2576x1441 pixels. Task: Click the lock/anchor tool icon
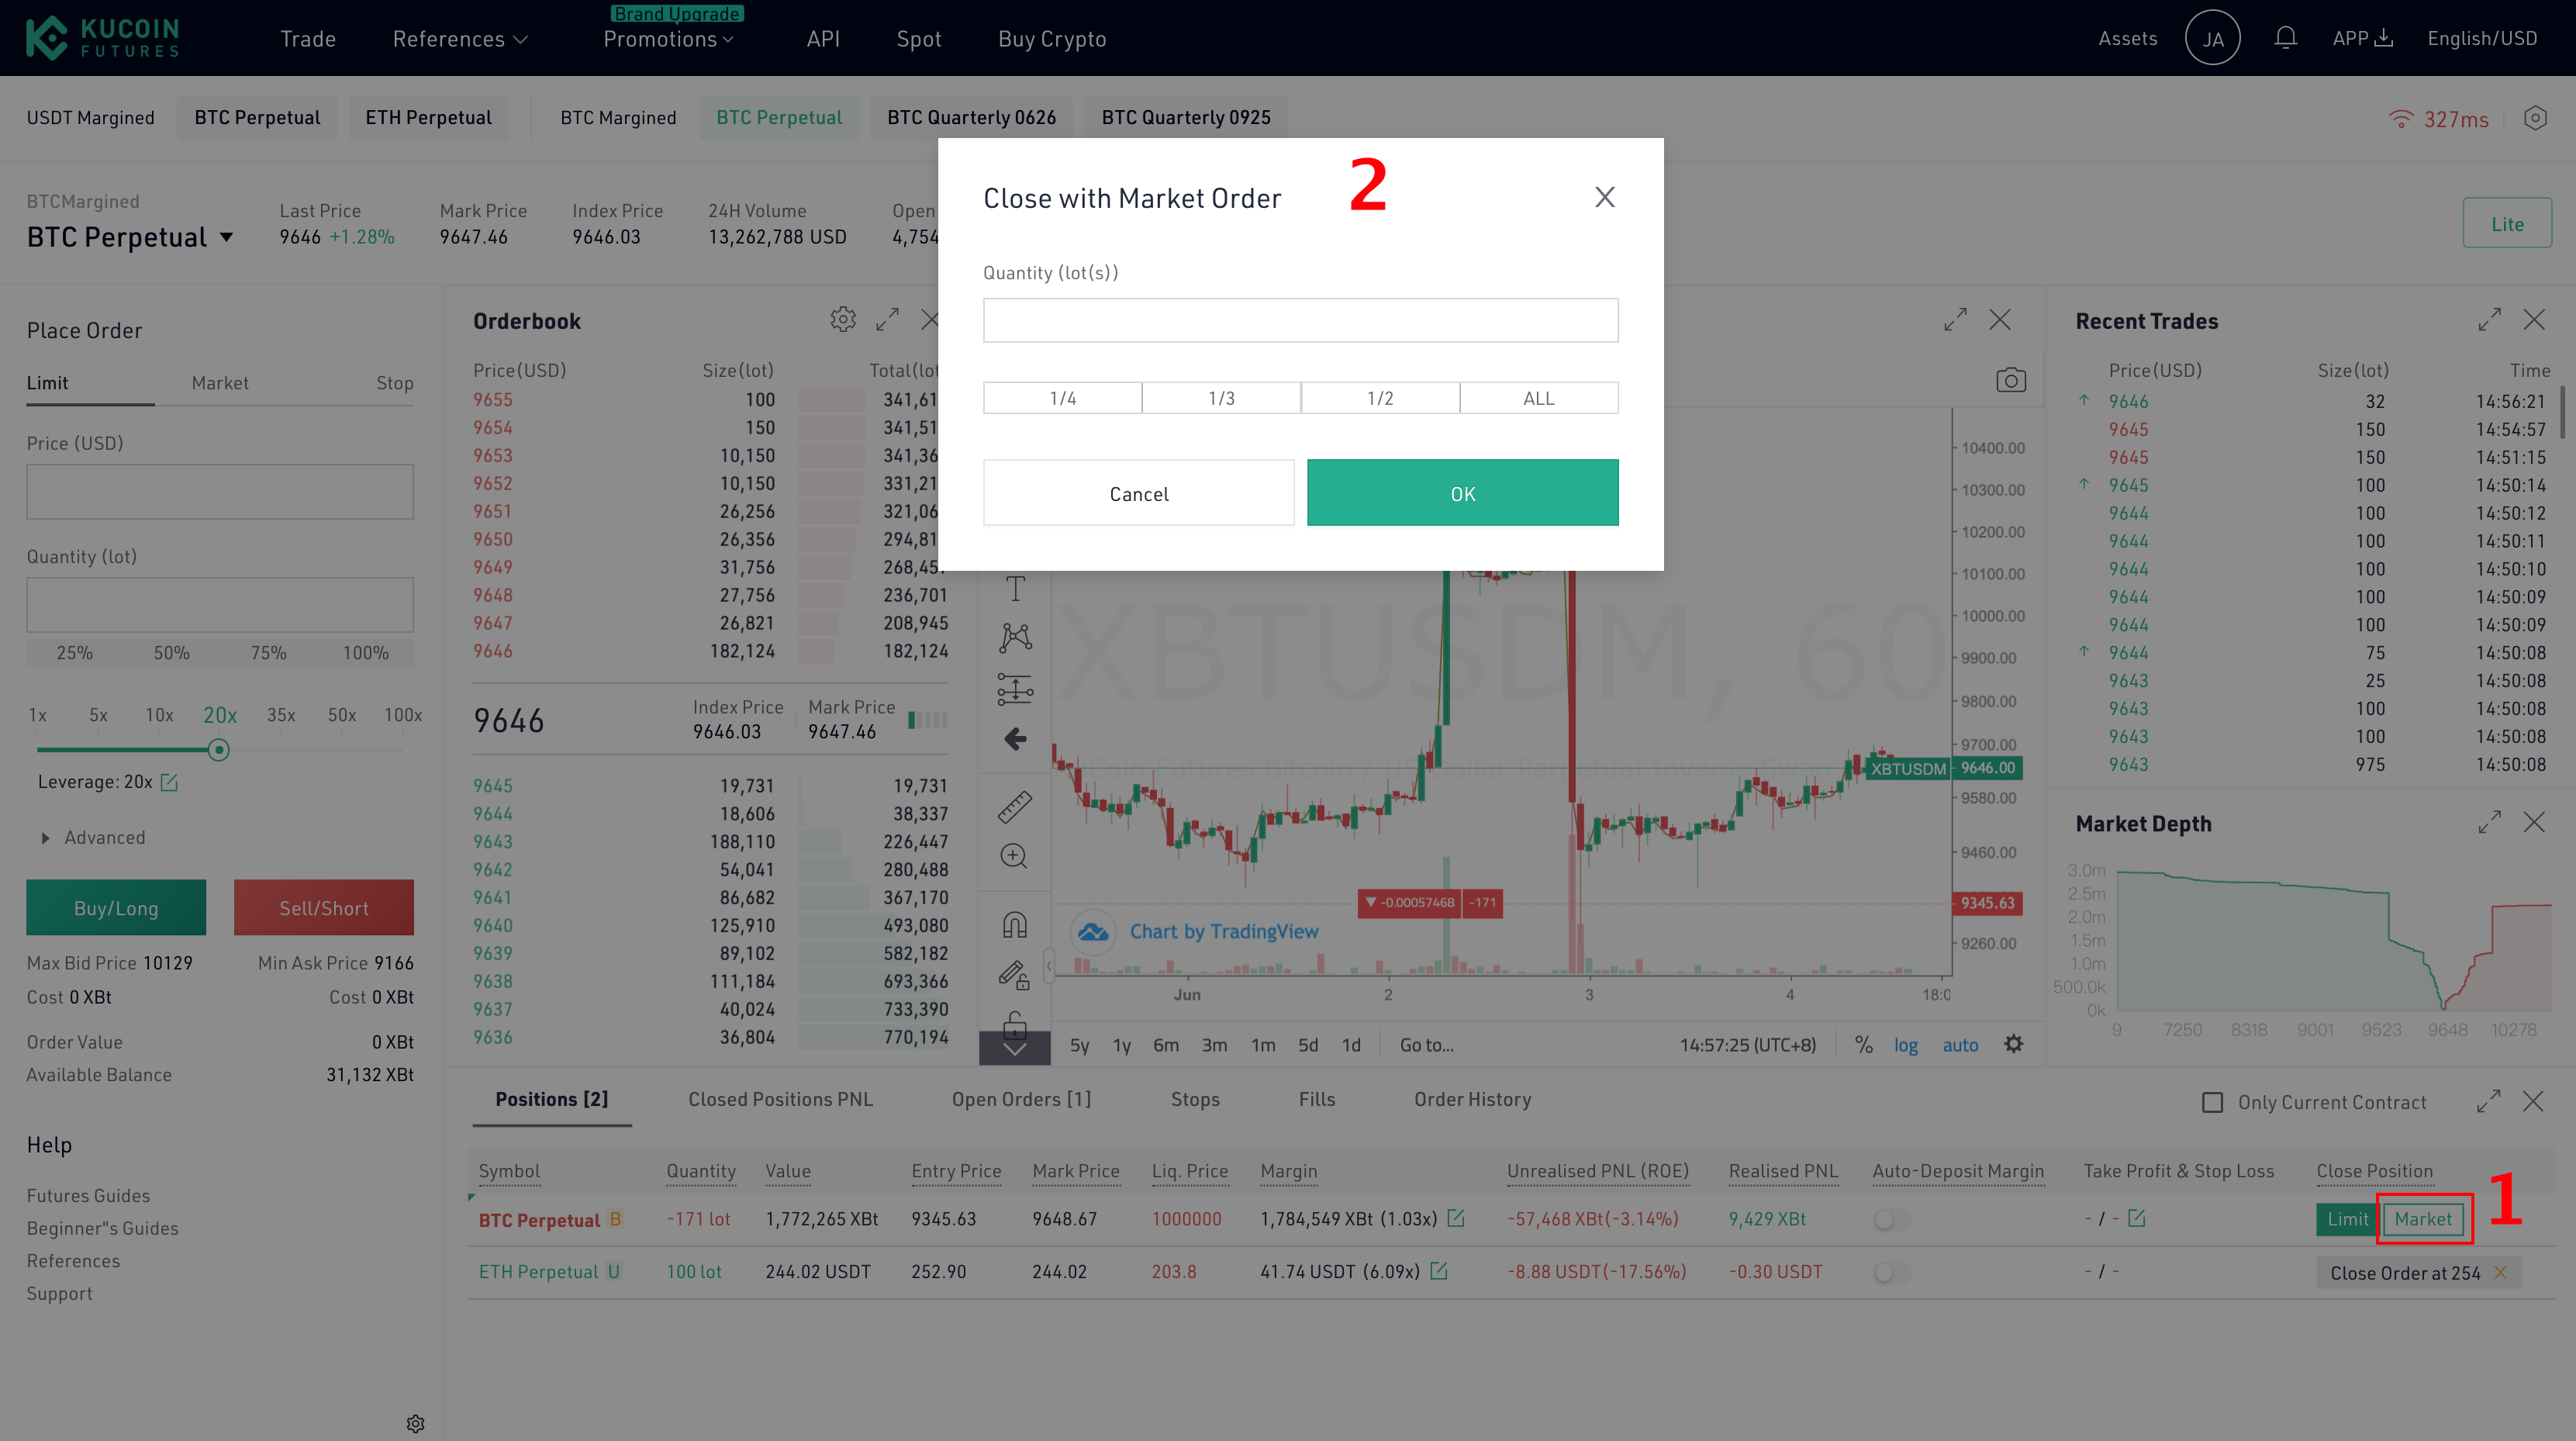pos(1016,1027)
